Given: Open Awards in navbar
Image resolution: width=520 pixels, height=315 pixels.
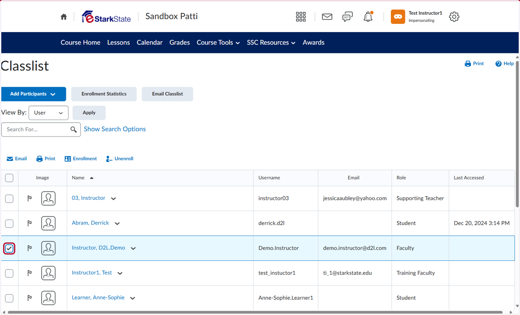Looking at the screenshot, I should 314,42.
